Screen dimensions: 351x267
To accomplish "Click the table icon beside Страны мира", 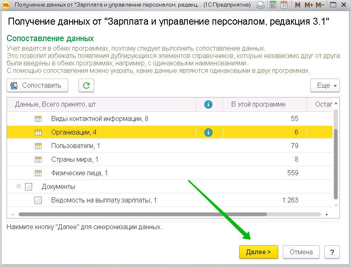I will [38, 160].
